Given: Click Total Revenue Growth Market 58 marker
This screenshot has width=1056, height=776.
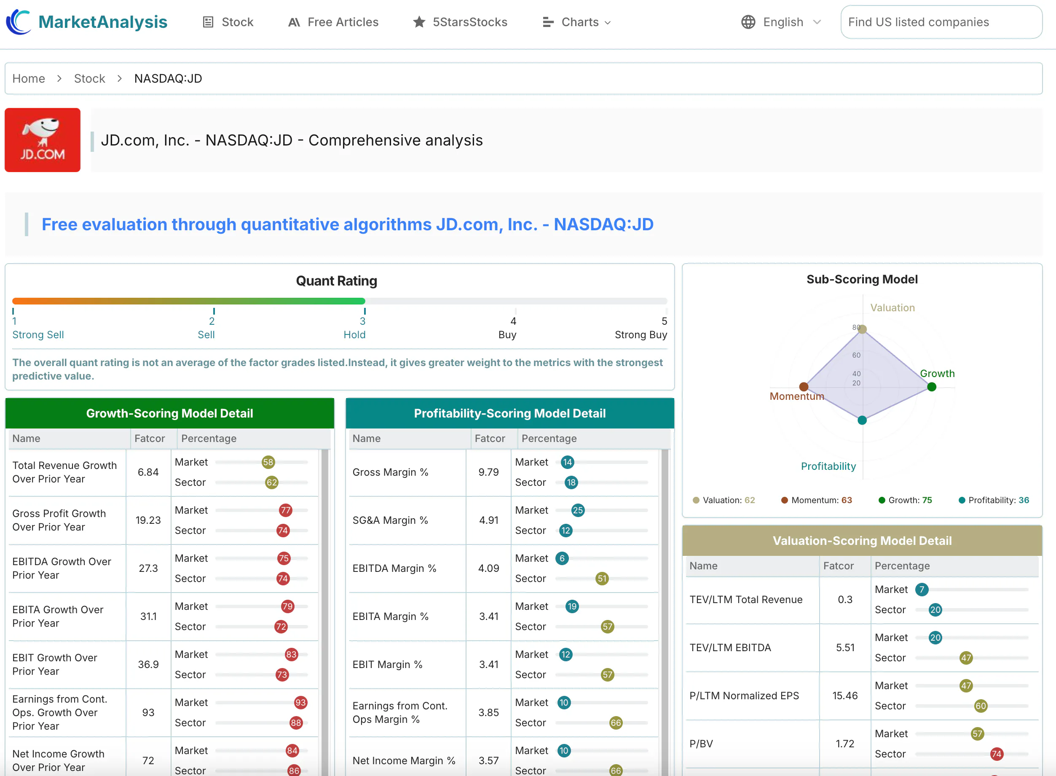Looking at the screenshot, I should 268,462.
